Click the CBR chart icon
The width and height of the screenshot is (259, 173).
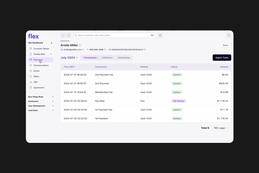click(x=31, y=82)
